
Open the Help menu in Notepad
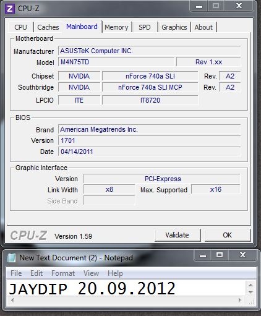[115, 273]
